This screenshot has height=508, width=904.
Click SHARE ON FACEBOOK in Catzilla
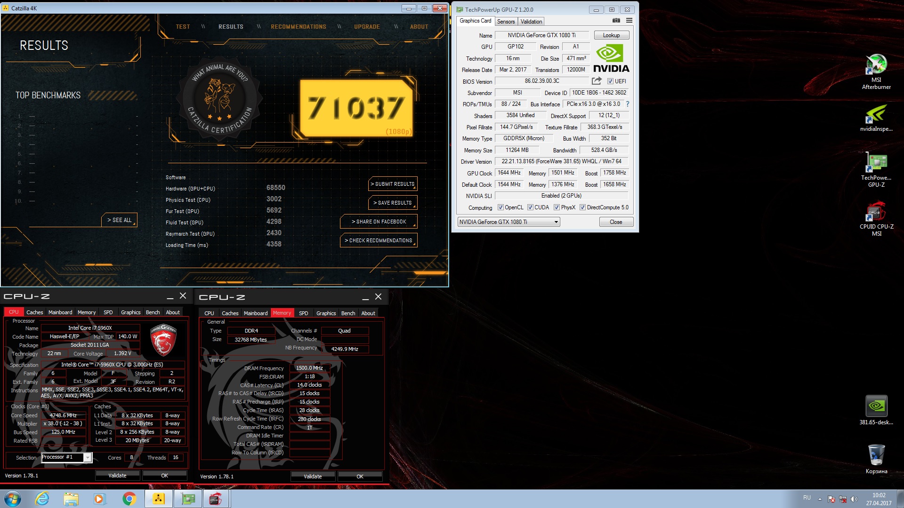[x=379, y=222]
